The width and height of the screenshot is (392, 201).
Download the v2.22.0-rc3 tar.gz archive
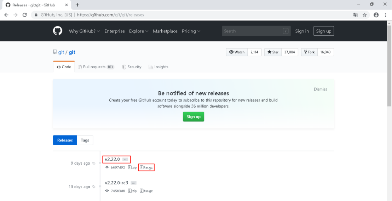[x=146, y=191]
